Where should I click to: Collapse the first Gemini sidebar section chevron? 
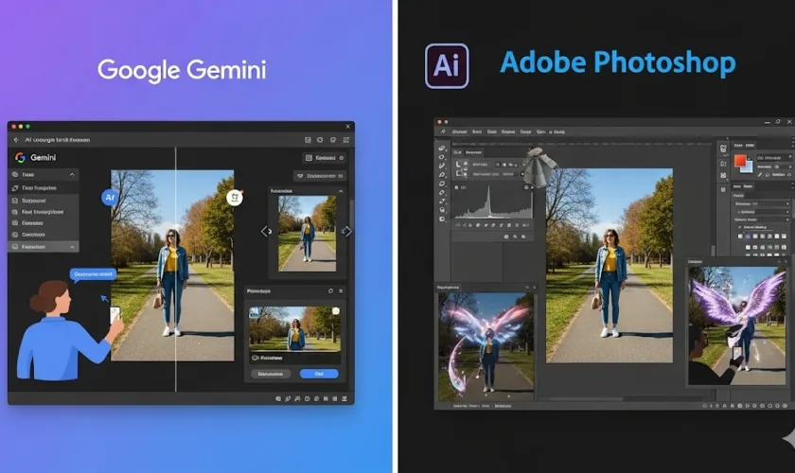click(72, 174)
